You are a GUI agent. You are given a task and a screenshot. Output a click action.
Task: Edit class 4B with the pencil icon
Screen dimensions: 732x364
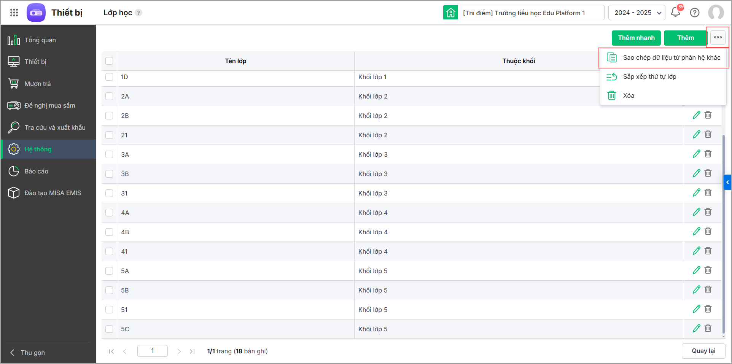(697, 232)
